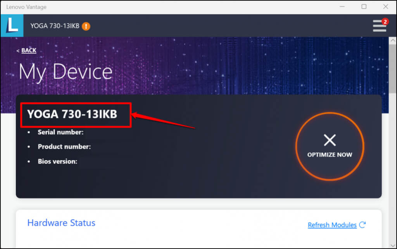Viewport: 397px width, 249px height.
Task: Minimize the Lenovo Vantage window
Action: pyautogui.click(x=342, y=7)
